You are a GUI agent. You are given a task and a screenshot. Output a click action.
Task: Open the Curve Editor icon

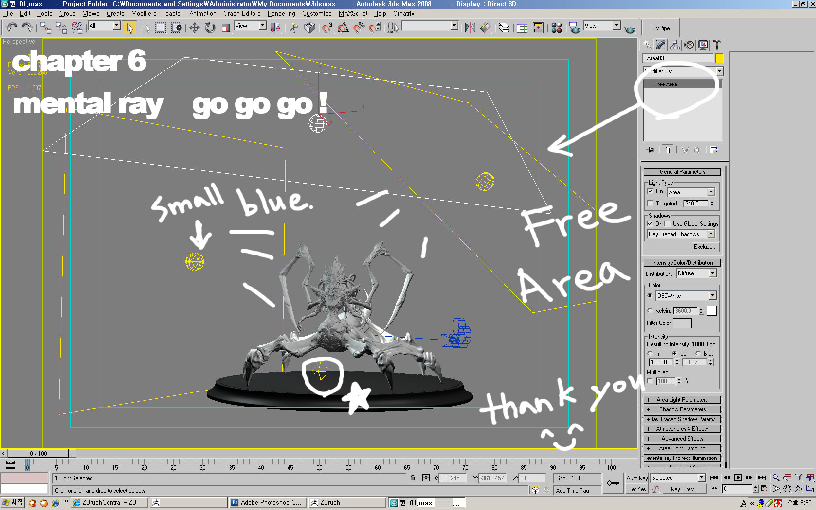coord(522,28)
